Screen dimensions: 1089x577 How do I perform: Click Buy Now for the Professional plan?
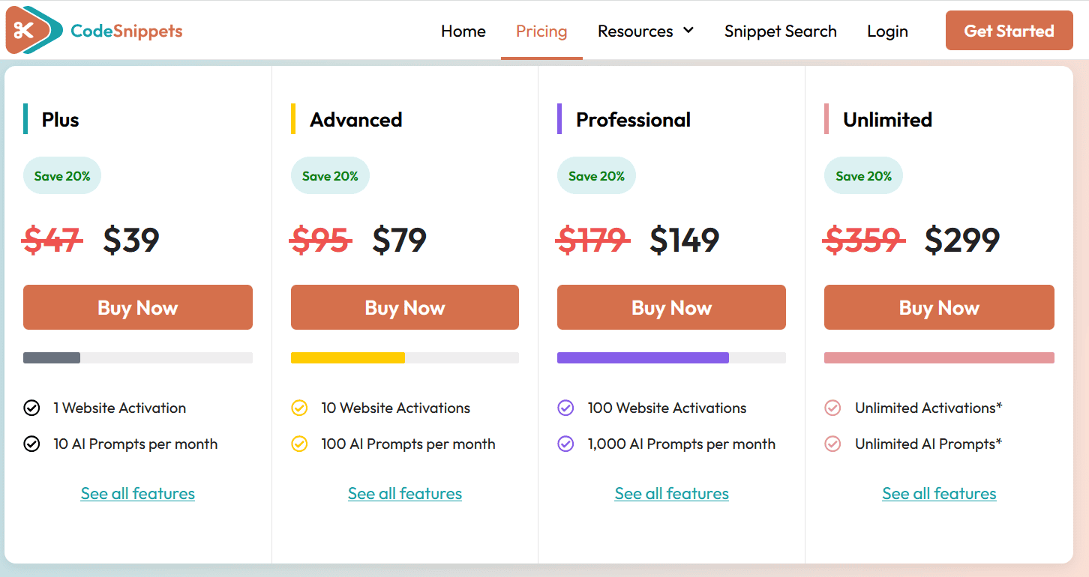point(671,307)
